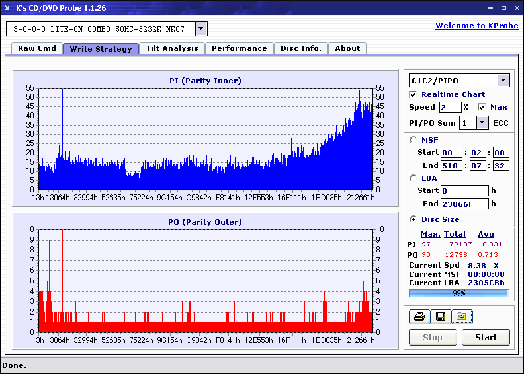Toggle the Realtime Chart checkbox
524x374 pixels.
point(414,94)
